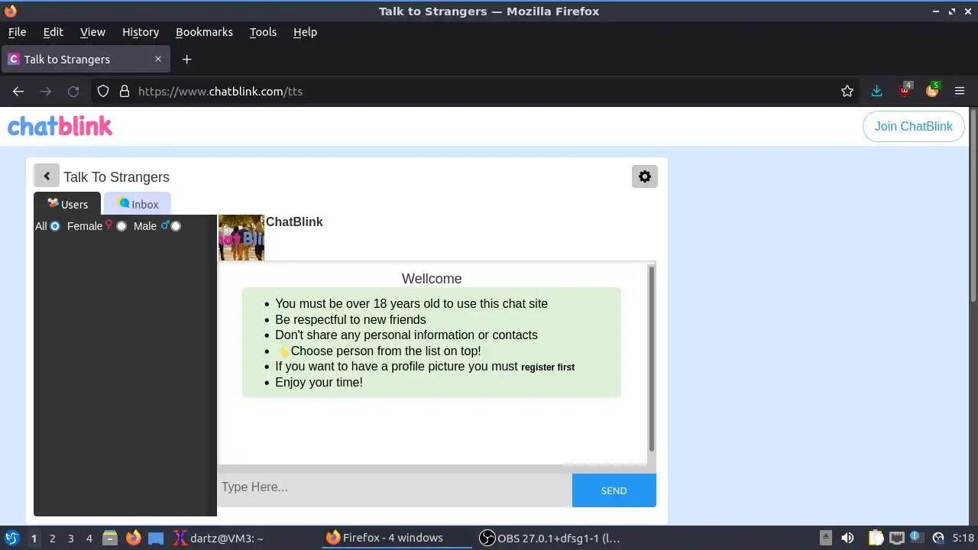The height and width of the screenshot is (550, 978).
Task: Open the orange extension icon with badge 5
Action: pos(932,90)
